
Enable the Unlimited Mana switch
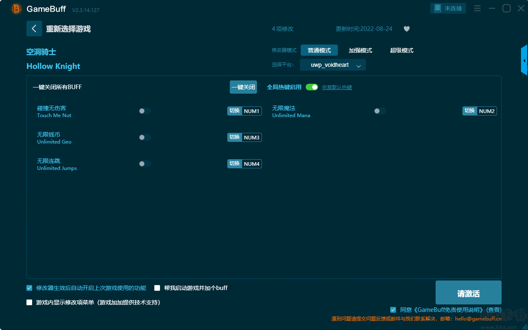(380, 111)
